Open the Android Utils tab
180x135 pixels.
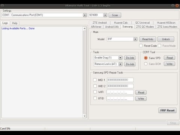click(x=112, y=27)
